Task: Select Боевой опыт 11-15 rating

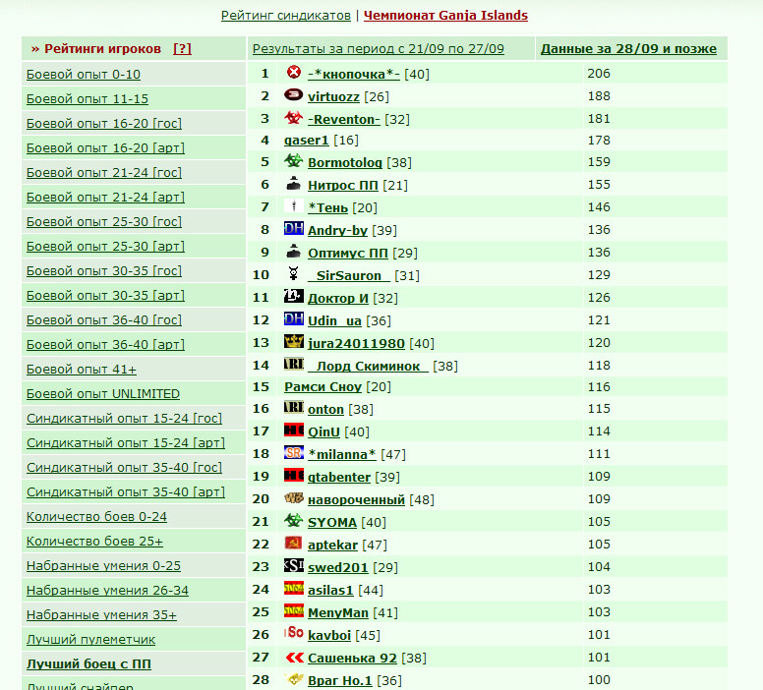Action: click(x=88, y=98)
